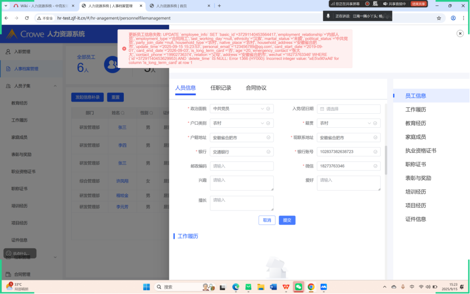Open the 政治面貌 dropdown
Screen dimensions: 470x294
(x=242, y=108)
